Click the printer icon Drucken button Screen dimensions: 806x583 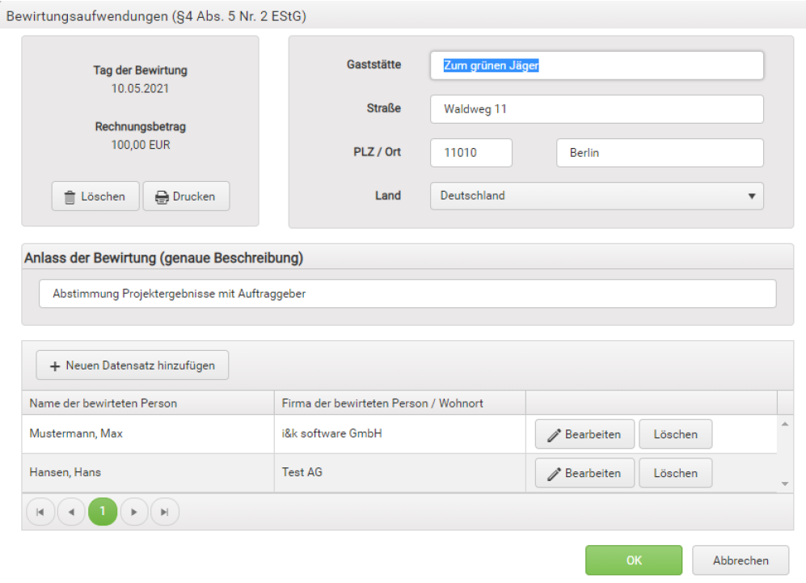[x=186, y=196]
